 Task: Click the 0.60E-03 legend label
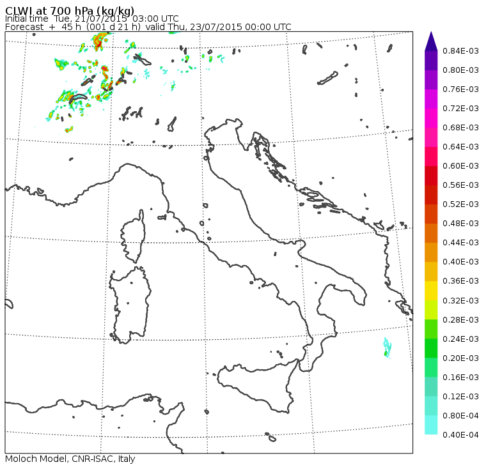(460, 166)
